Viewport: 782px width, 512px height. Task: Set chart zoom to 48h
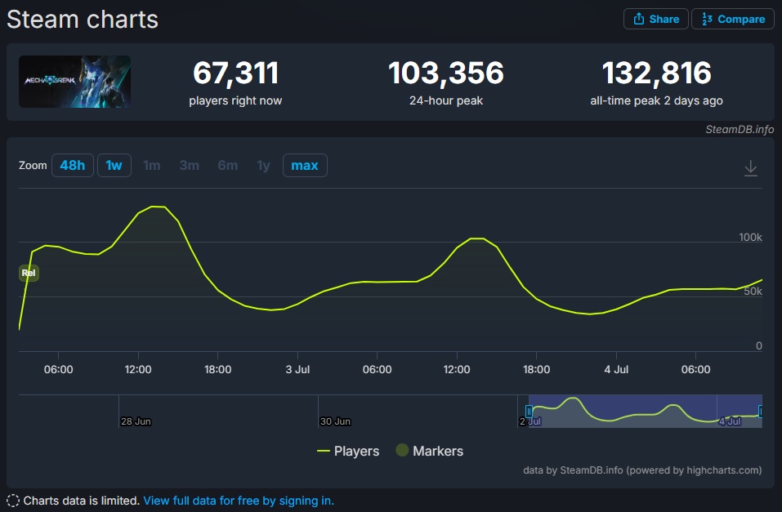(72, 166)
